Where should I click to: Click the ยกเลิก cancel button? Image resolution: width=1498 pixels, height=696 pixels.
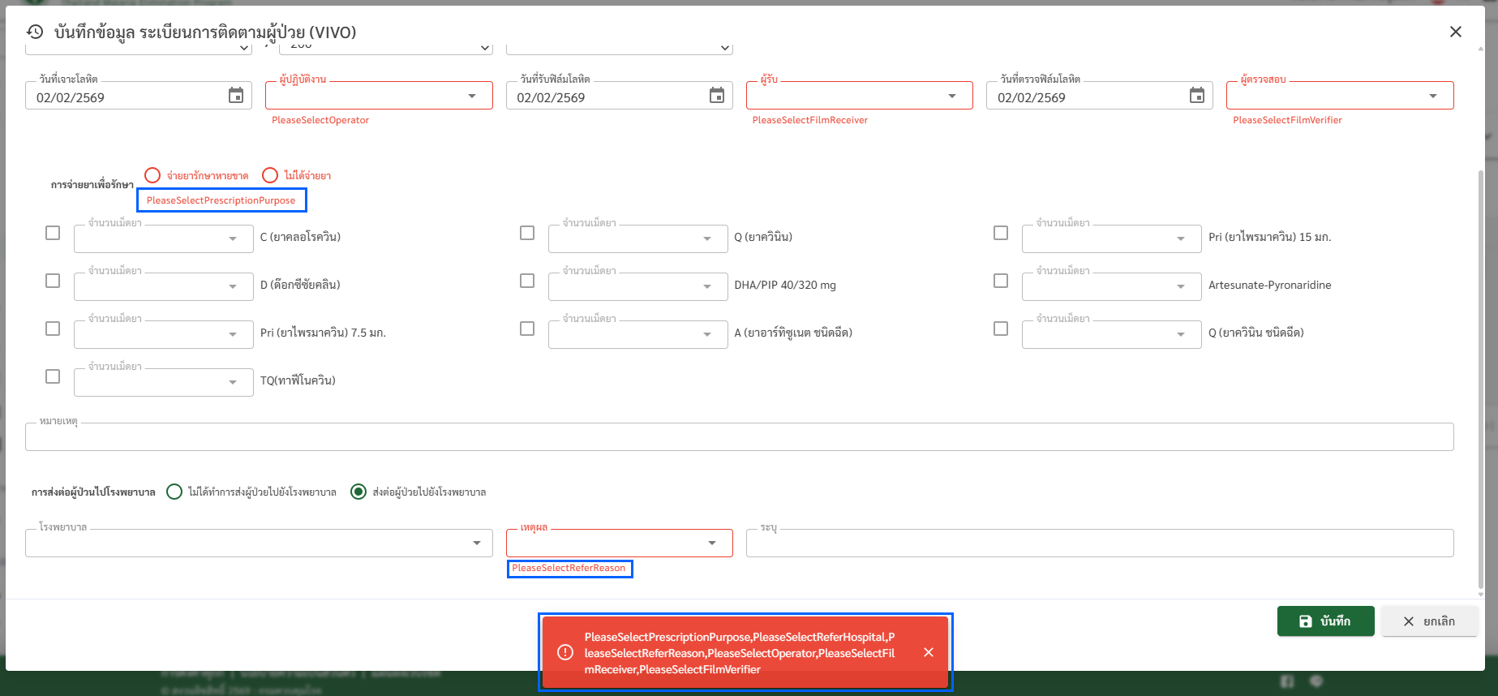[1429, 621]
